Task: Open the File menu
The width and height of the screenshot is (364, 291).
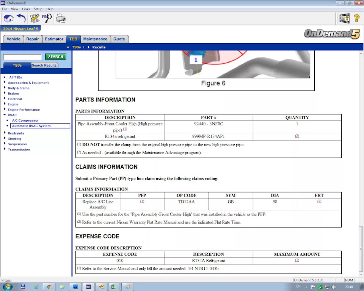Action: (5, 9)
